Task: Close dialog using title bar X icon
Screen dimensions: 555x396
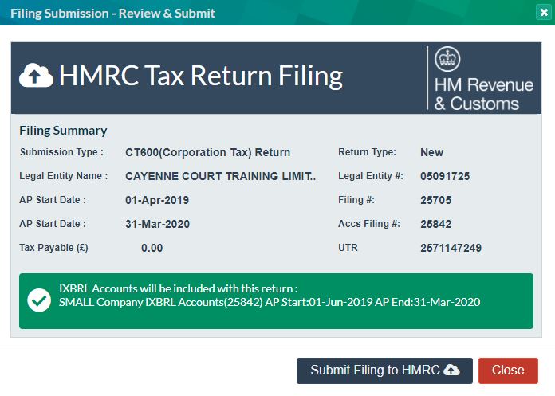Action: click(543, 13)
